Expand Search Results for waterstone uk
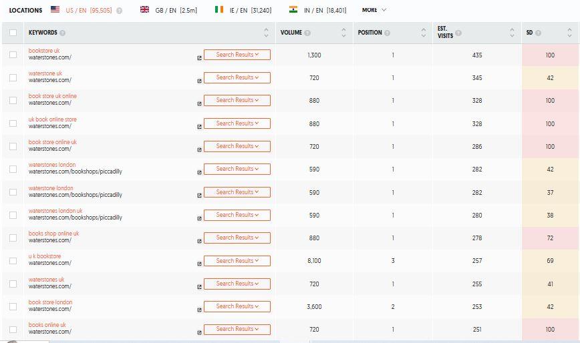580x343 pixels. tap(237, 77)
